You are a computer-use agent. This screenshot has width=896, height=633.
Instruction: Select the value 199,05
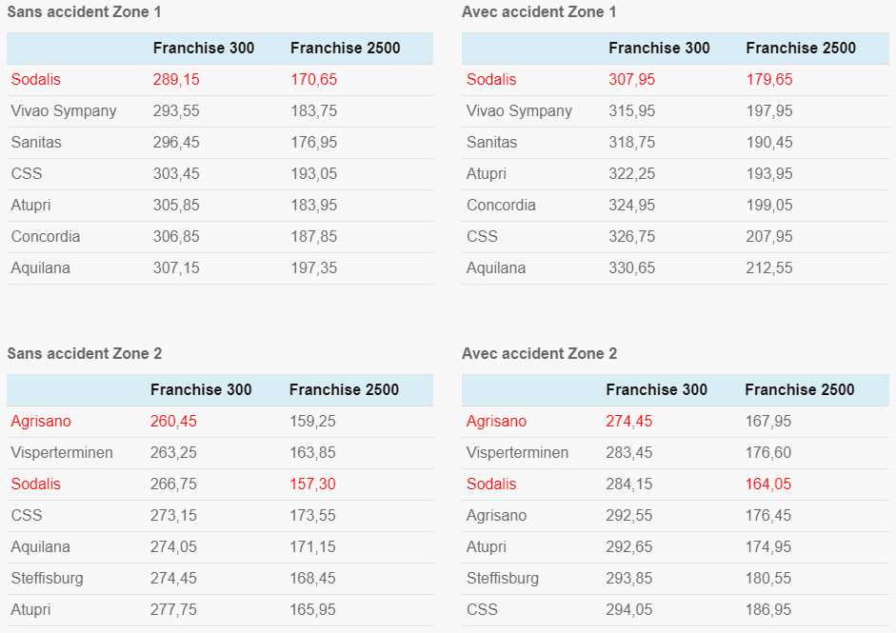[769, 205]
